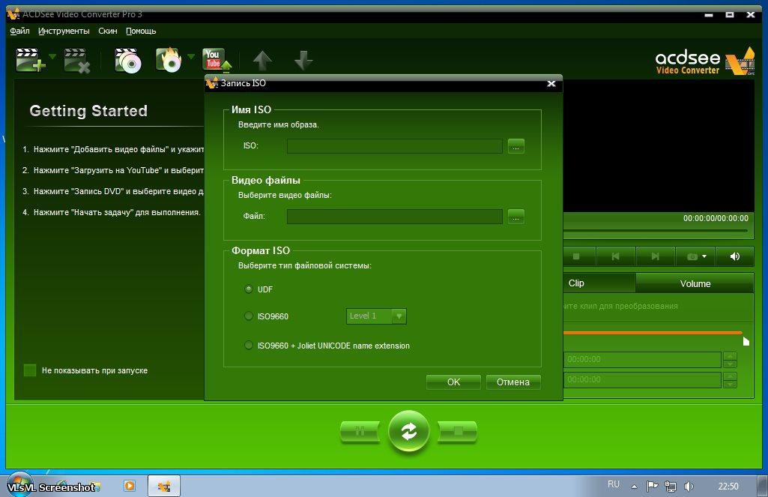The image size is (768, 497).
Task: Click the Action Center flag icon
Action: (x=653, y=487)
